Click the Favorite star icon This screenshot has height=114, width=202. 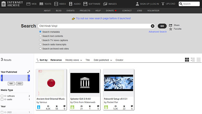171,29
